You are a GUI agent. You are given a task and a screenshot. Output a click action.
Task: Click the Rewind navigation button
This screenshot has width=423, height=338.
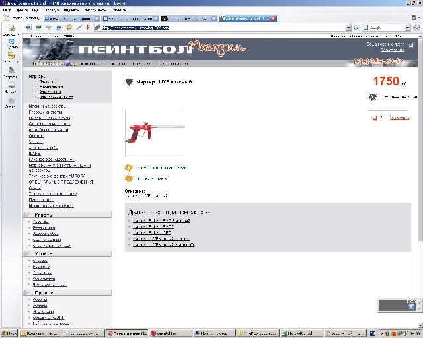28,28
